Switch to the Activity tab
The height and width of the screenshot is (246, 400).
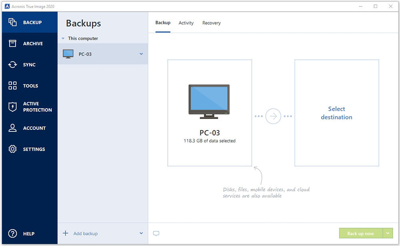tap(186, 23)
